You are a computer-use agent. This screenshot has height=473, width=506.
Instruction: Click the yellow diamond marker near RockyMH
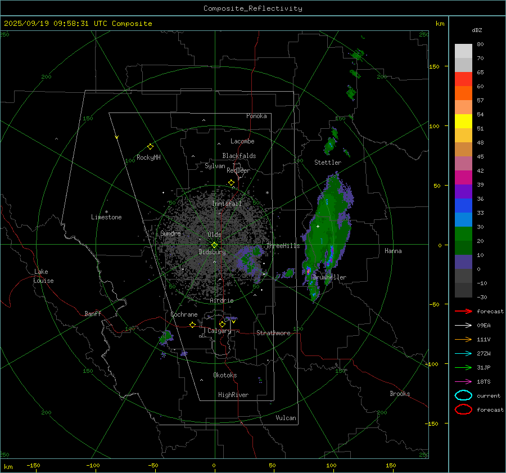[150, 146]
